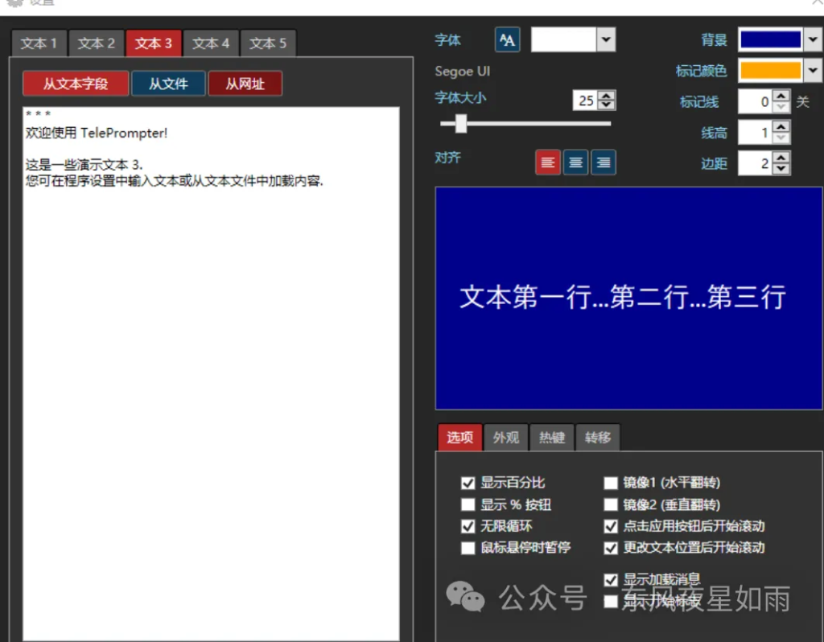Decrease 边距 value with down arrow

pos(781,168)
